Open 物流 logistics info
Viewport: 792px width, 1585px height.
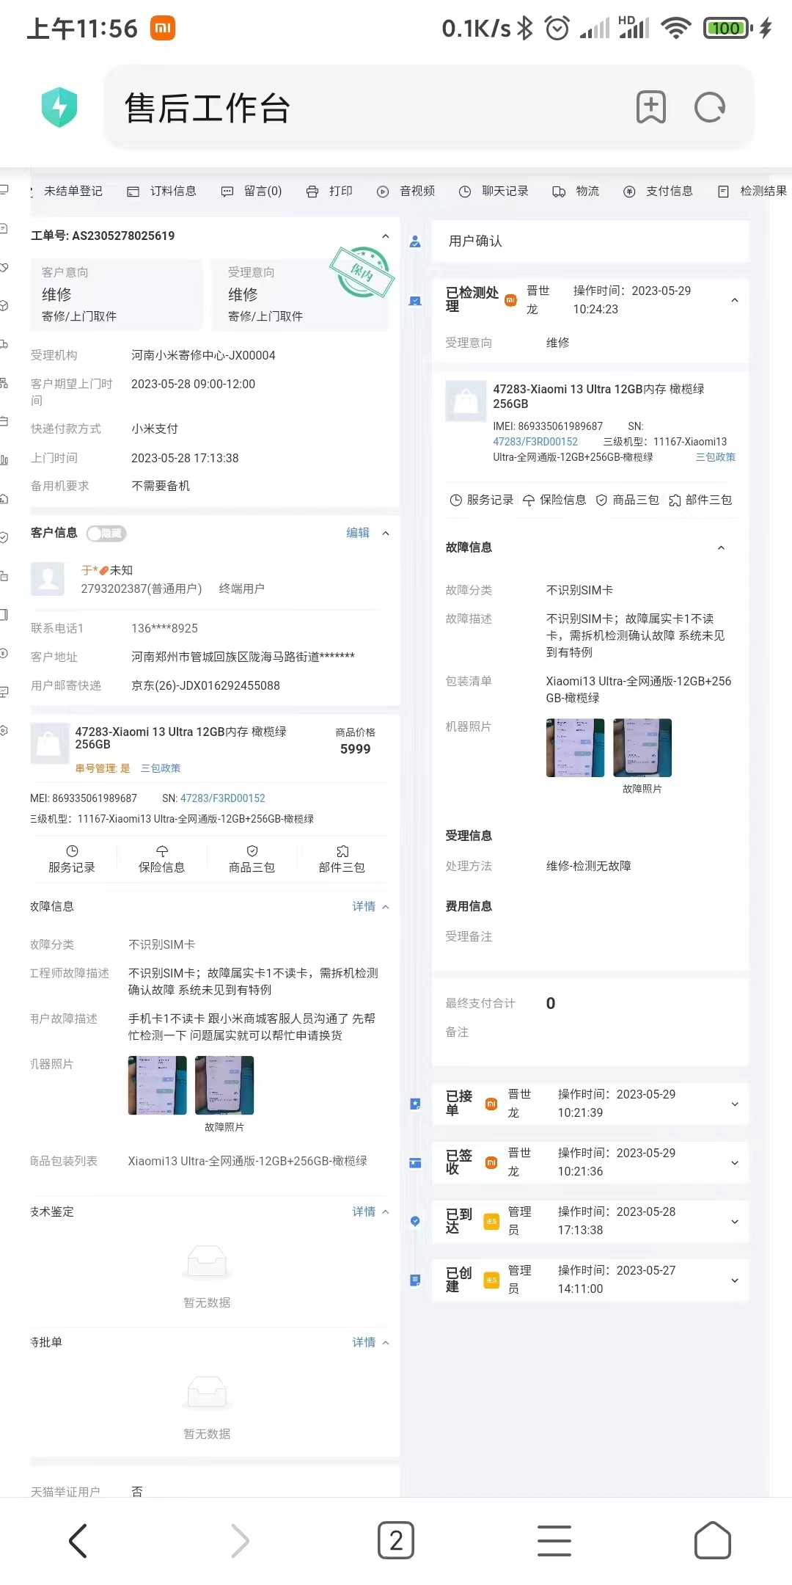point(576,191)
